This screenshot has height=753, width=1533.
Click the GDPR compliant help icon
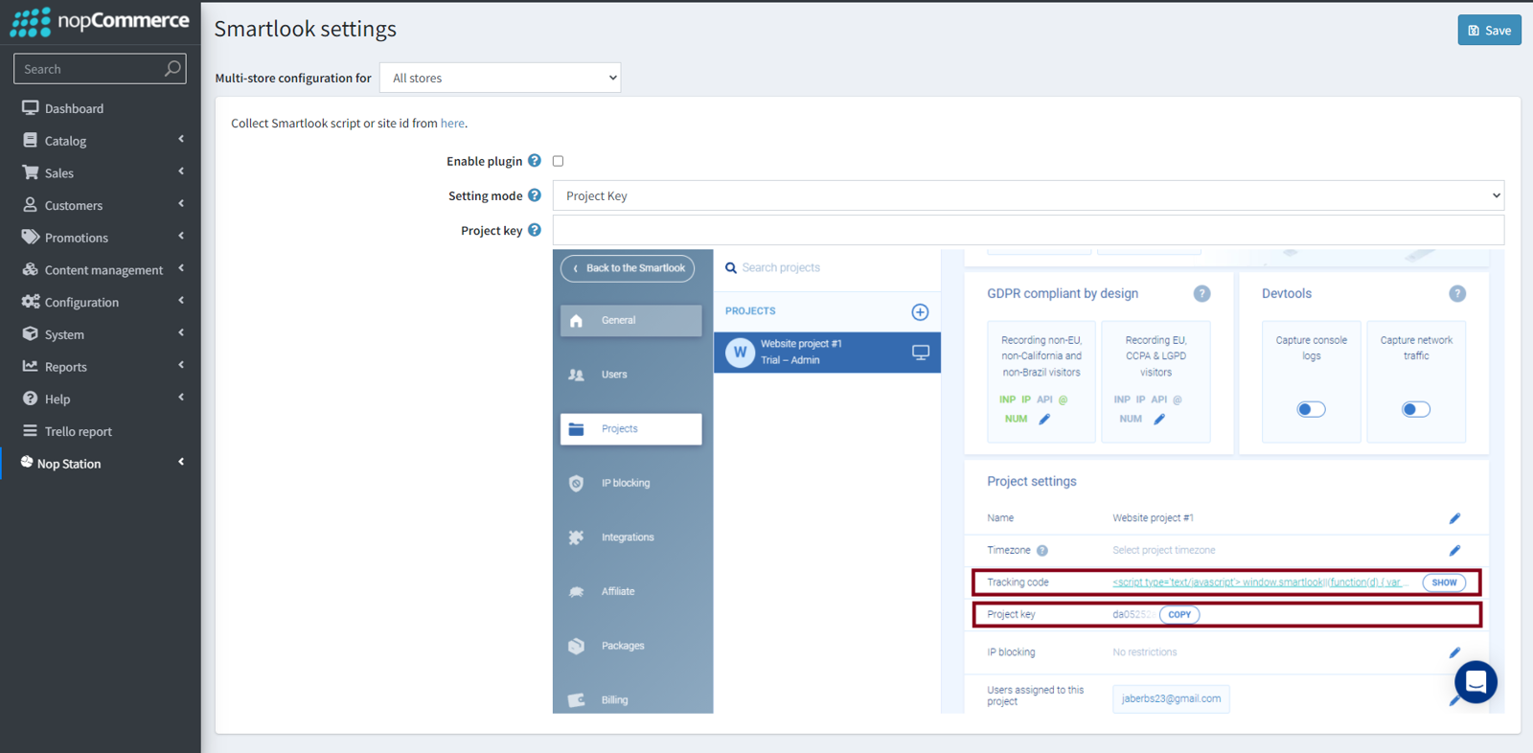[1201, 294]
